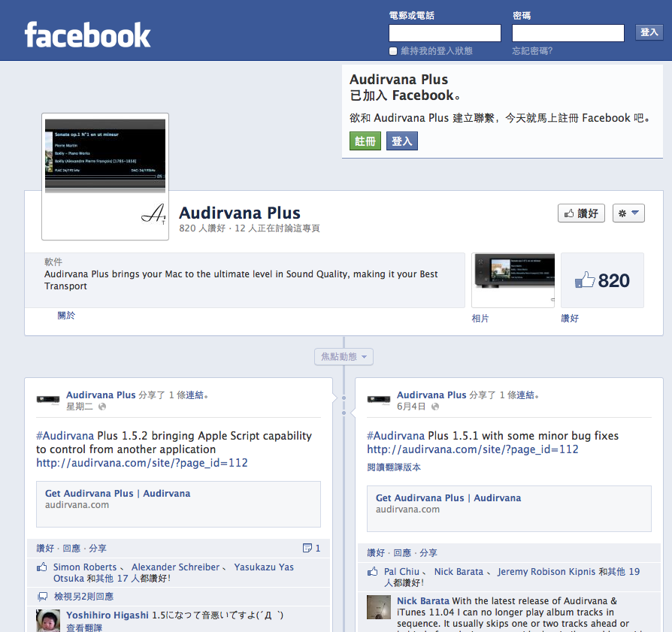Enable the 維持我的登入狀態 checkbox
672x632 pixels.
[393, 51]
